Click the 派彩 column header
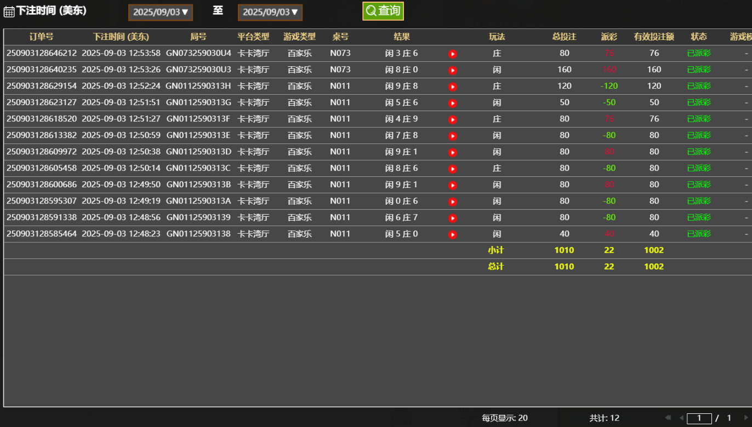This screenshot has width=752, height=427. 609,37
